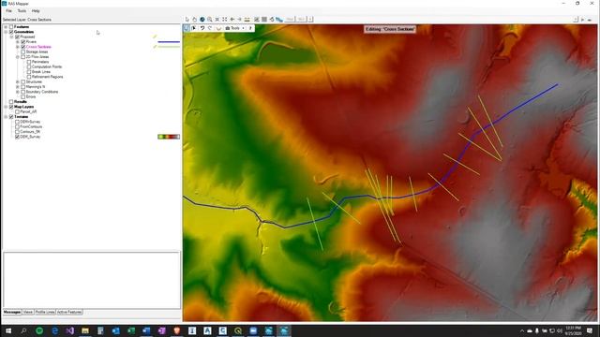The height and width of the screenshot is (337, 600).
Task: Expand the Rivers tree node
Action: tap(18, 41)
